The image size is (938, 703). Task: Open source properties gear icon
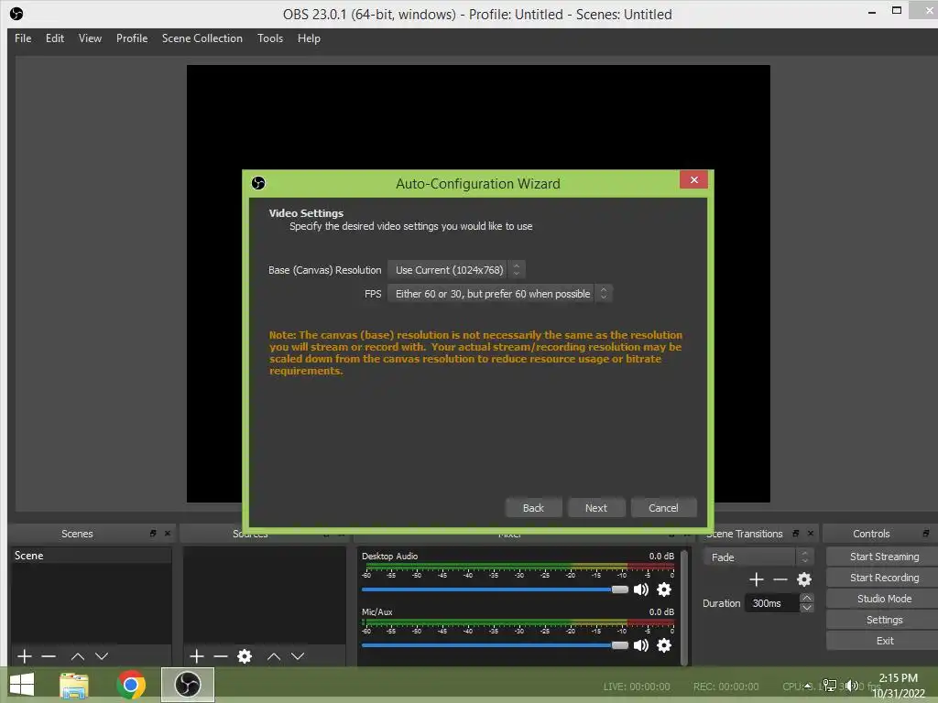245,656
